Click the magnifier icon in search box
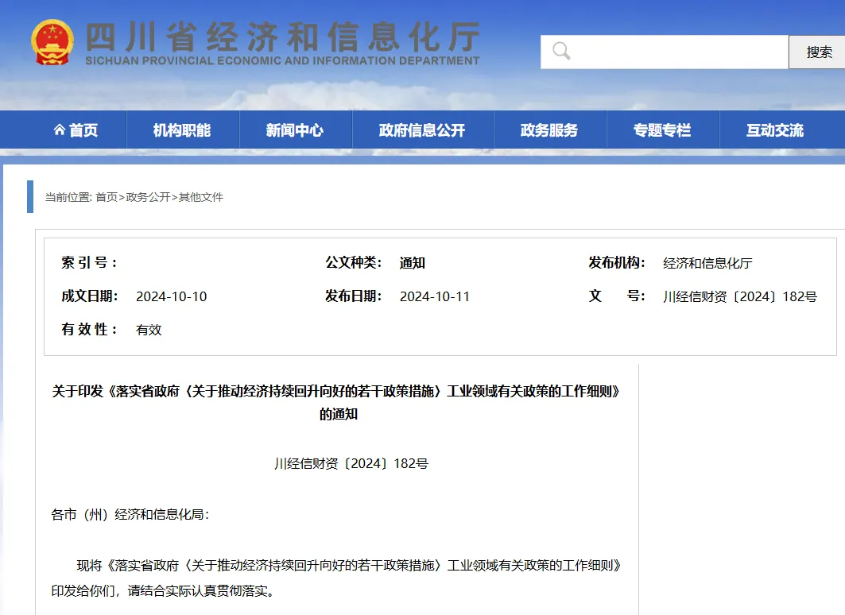Image resolution: width=845 pixels, height=615 pixels. (x=561, y=52)
